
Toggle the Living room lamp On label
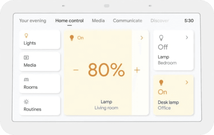click(81, 38)
